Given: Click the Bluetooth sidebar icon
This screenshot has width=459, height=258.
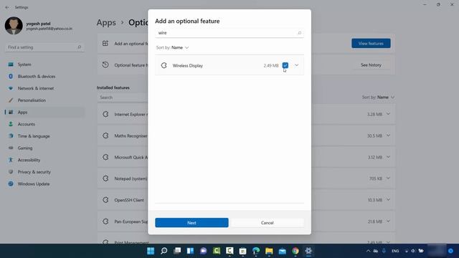Looking at the screenshot, I should pyautogui.click(x=11, y=77).
